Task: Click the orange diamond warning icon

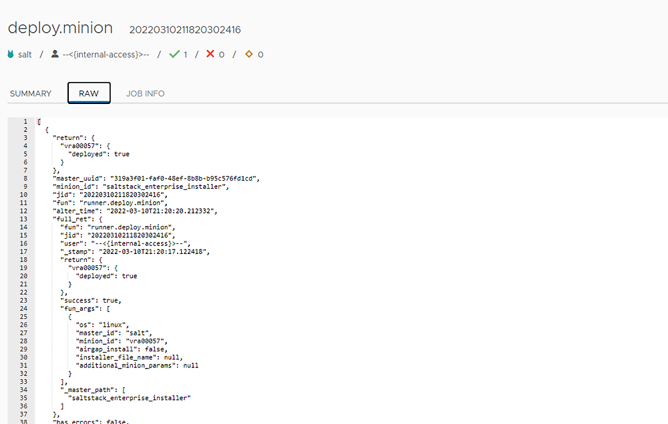Action: pyautogui.click(x=248, y=54)
